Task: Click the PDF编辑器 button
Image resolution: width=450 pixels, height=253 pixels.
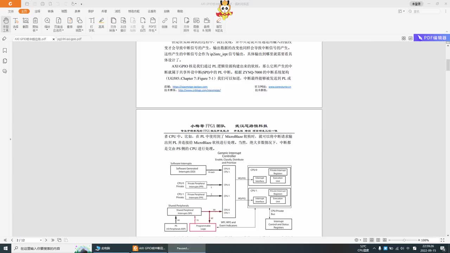Action: coord(432,38)
